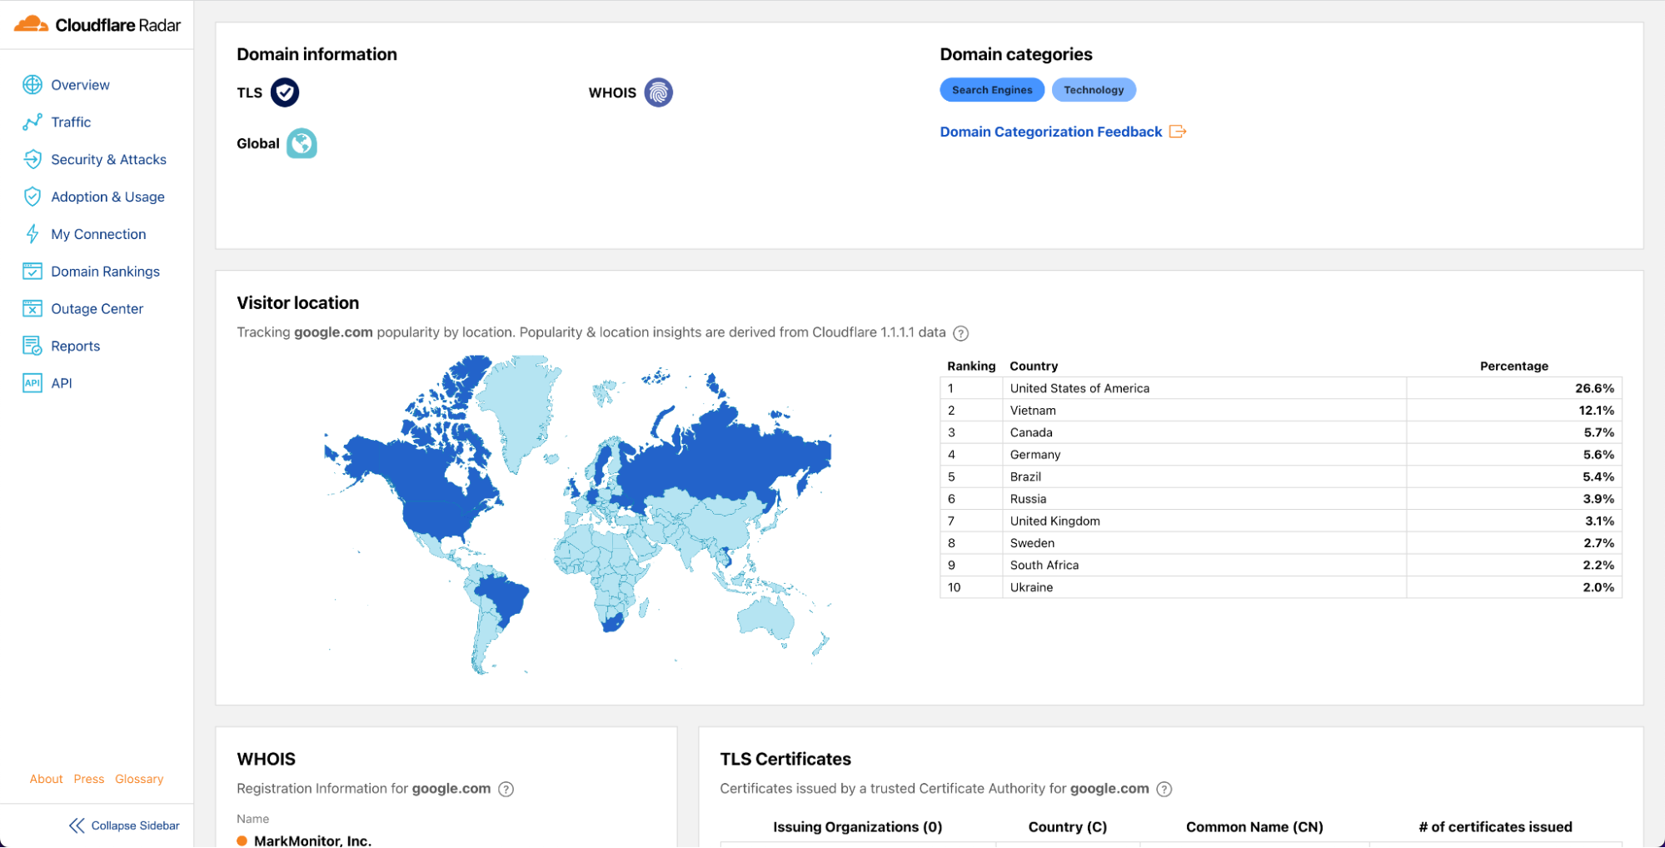Click the 26.6% percentage value

[x=1594, y=389]
